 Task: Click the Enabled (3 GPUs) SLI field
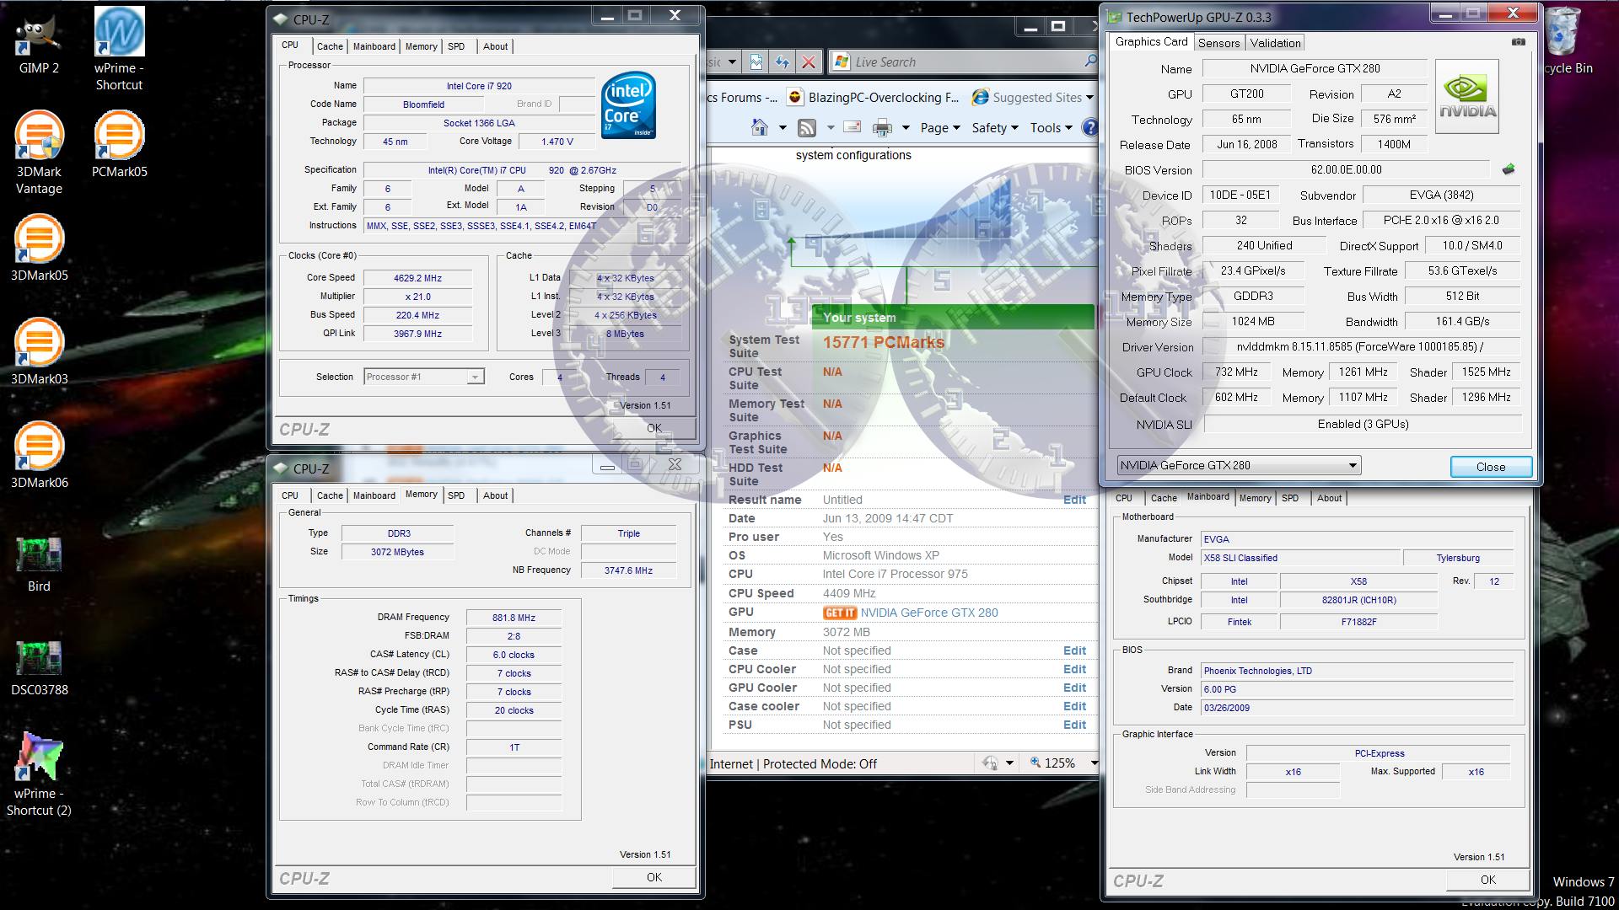tap(1363, 424)
